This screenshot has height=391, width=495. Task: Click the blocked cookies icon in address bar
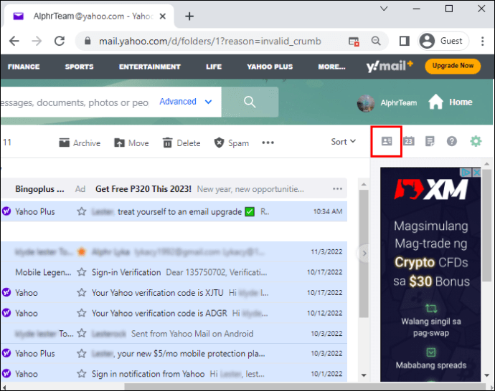click(354, 42)
